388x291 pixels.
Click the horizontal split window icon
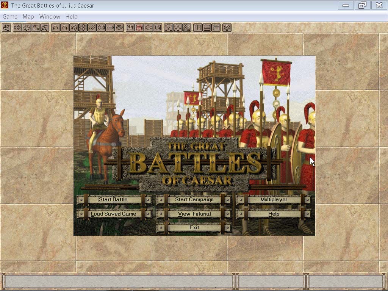point(207,27)
